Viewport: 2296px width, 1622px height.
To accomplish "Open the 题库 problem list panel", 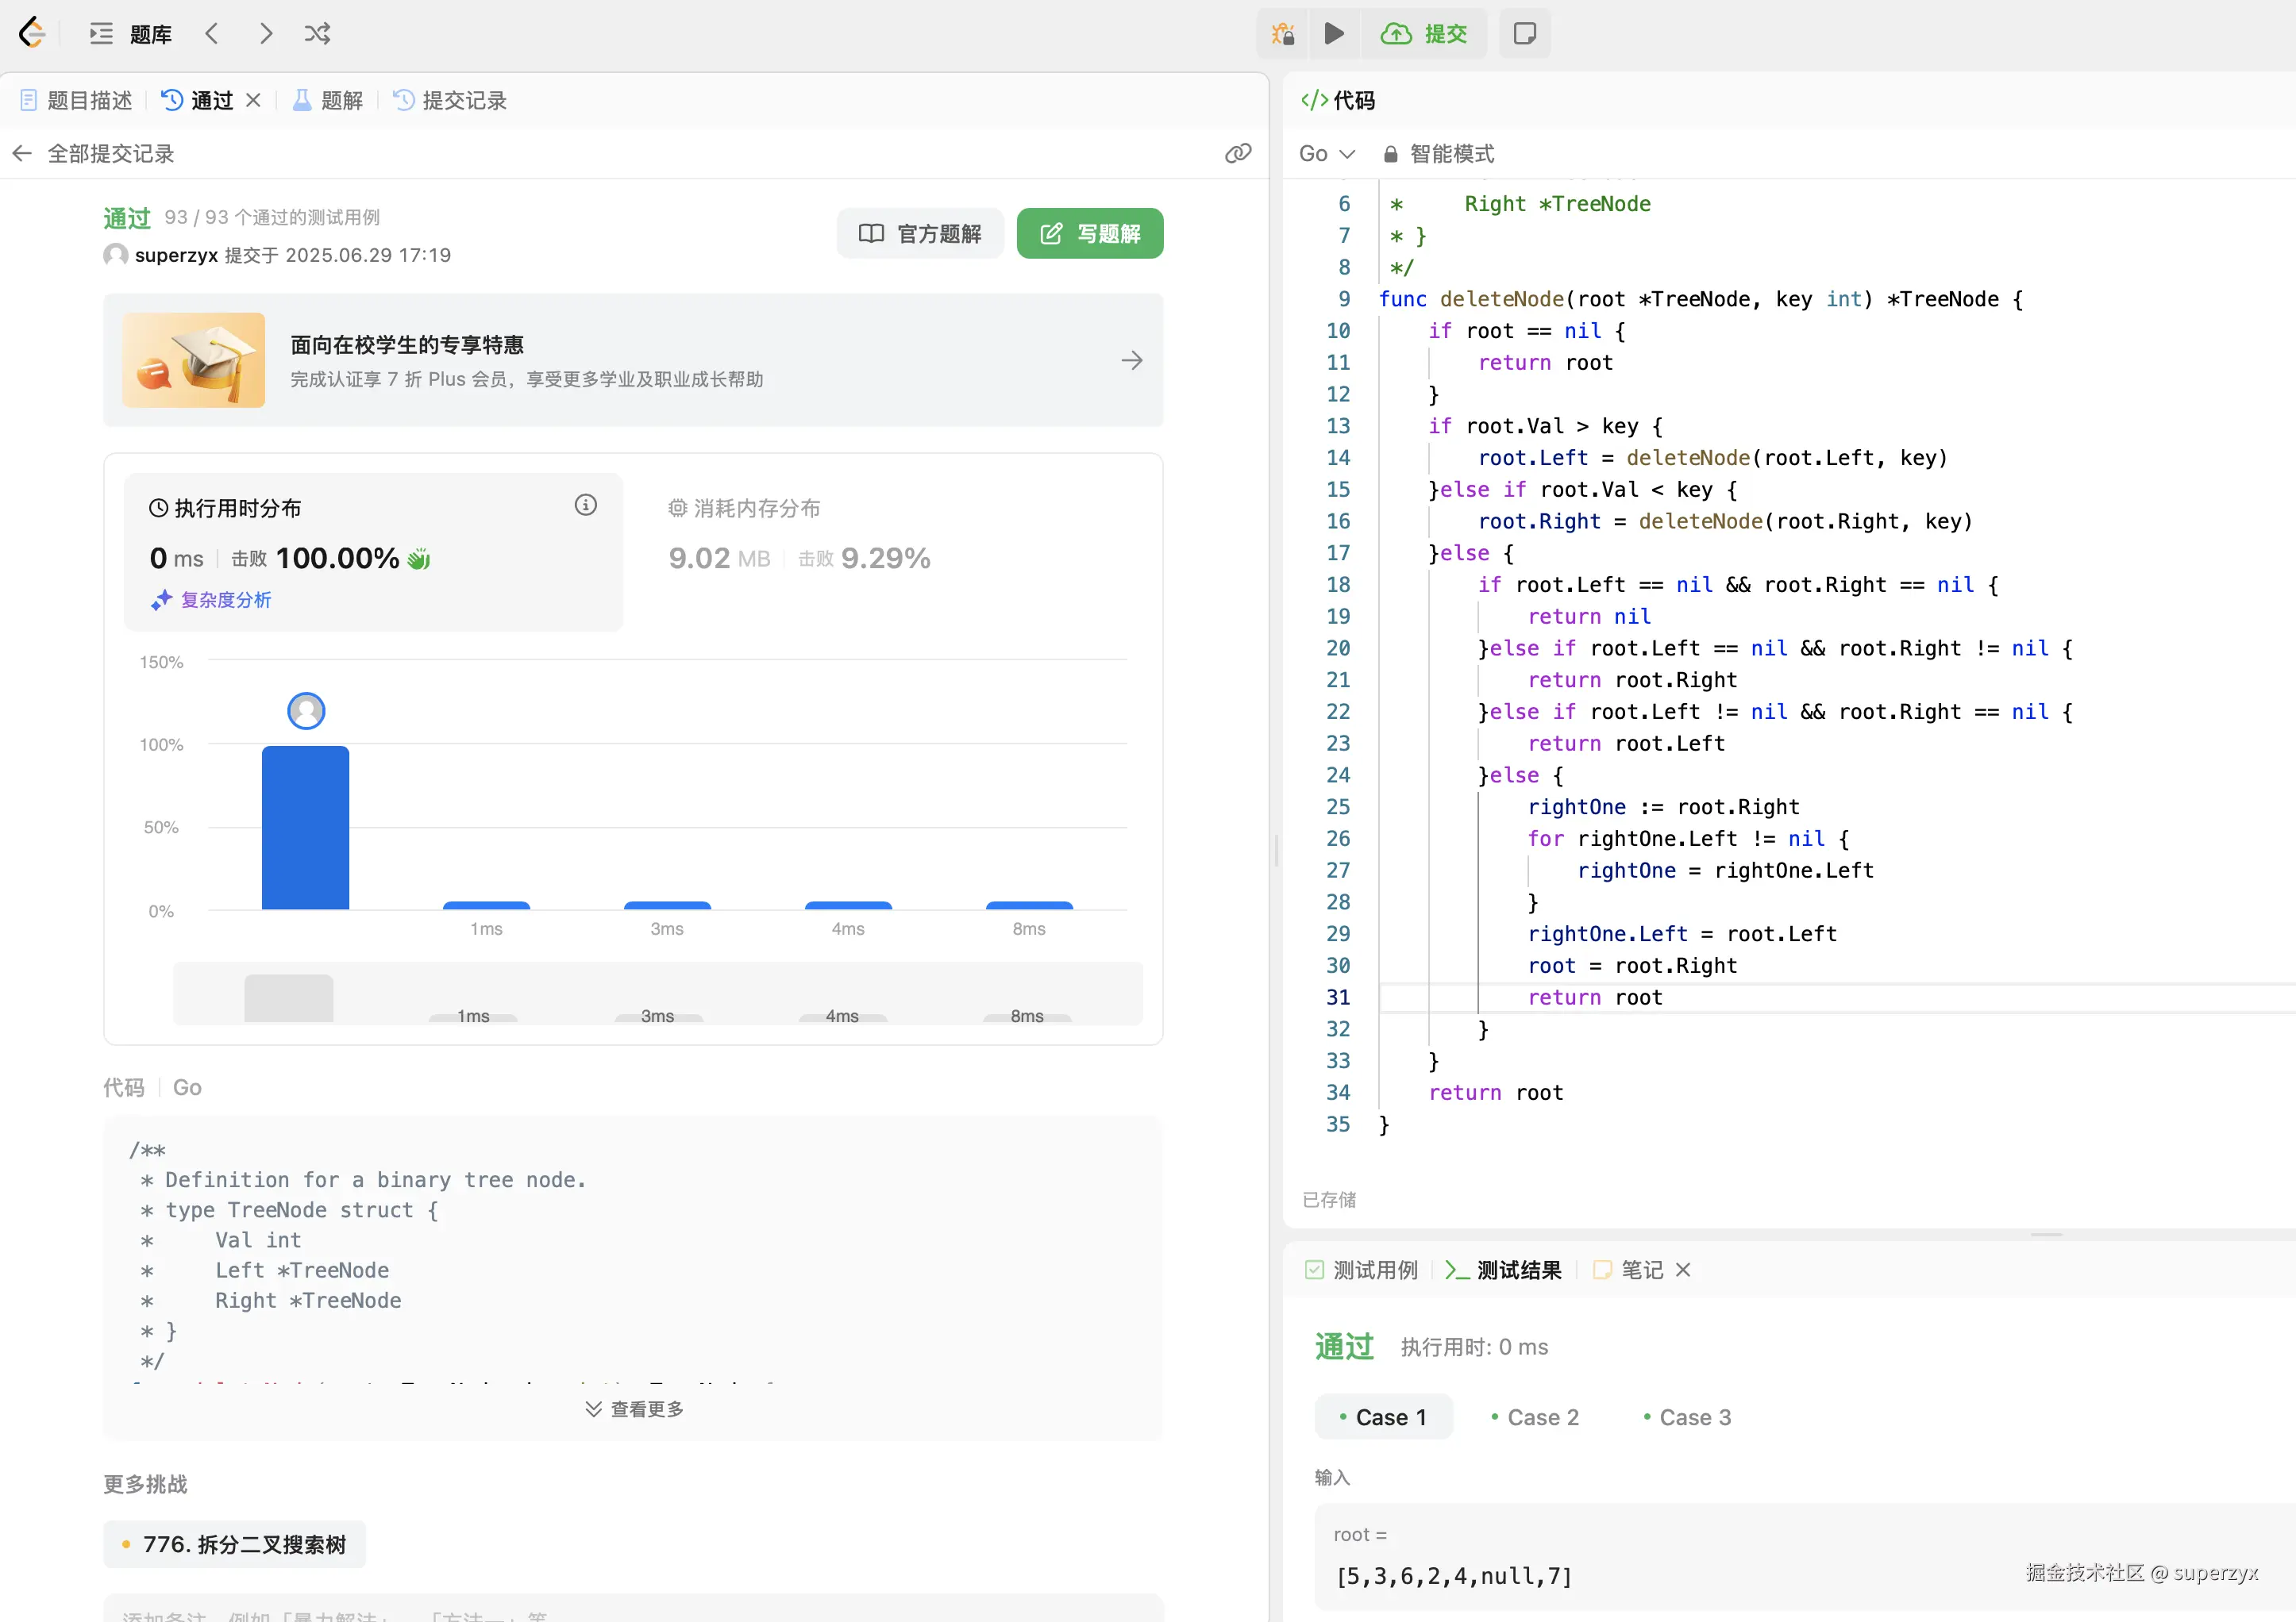I will 131,34.
